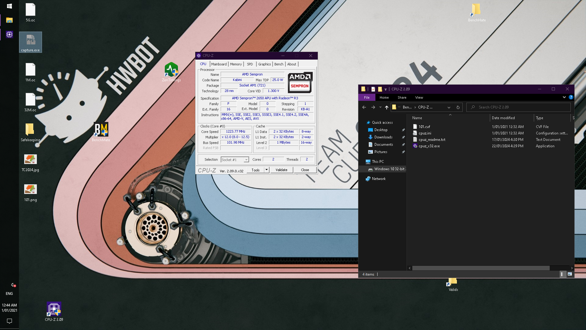The height and width of the screenshot is (330, 586).
Task: Open the Share ribbon tab in Explorer
Action: [x=402, y=97]
